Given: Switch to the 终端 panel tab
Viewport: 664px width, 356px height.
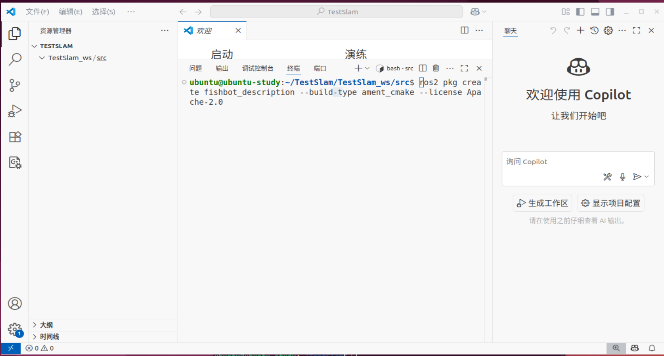Looking at the screenshot, I should (294, 68).
